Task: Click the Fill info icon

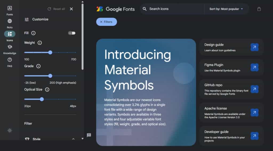Action: coord(33,33)
